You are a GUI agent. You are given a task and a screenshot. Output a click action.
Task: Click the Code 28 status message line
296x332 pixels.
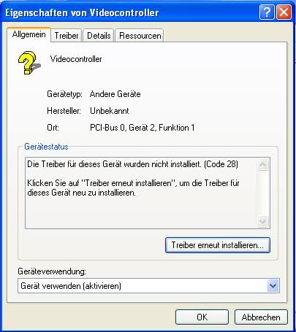click(132, 164)
